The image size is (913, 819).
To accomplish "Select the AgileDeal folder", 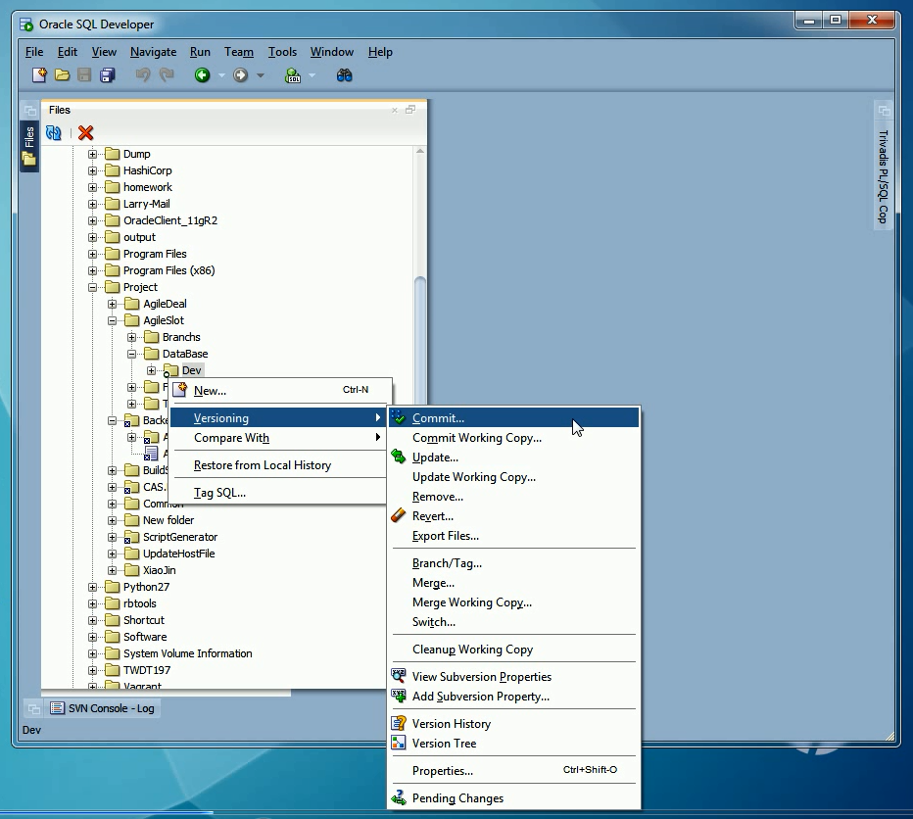I will [165, 304].
